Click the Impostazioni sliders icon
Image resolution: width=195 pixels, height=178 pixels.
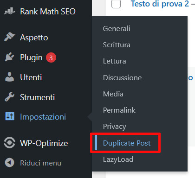coord(10,116)
